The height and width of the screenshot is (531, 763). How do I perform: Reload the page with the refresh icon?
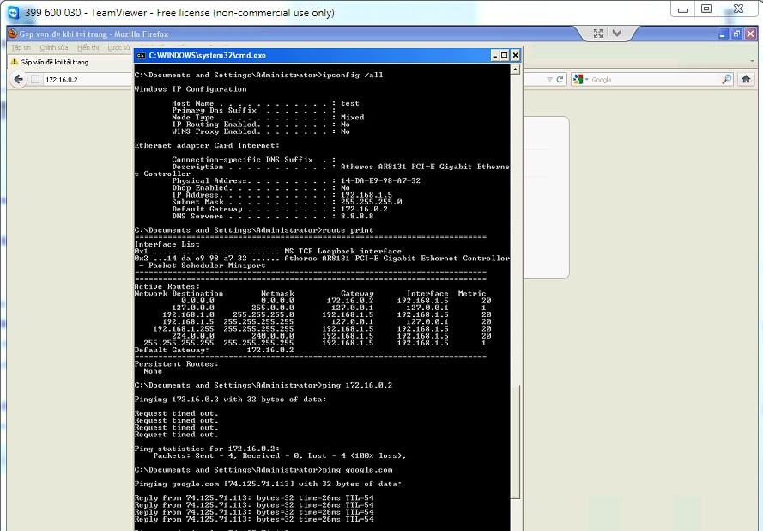tap(560, 79)
